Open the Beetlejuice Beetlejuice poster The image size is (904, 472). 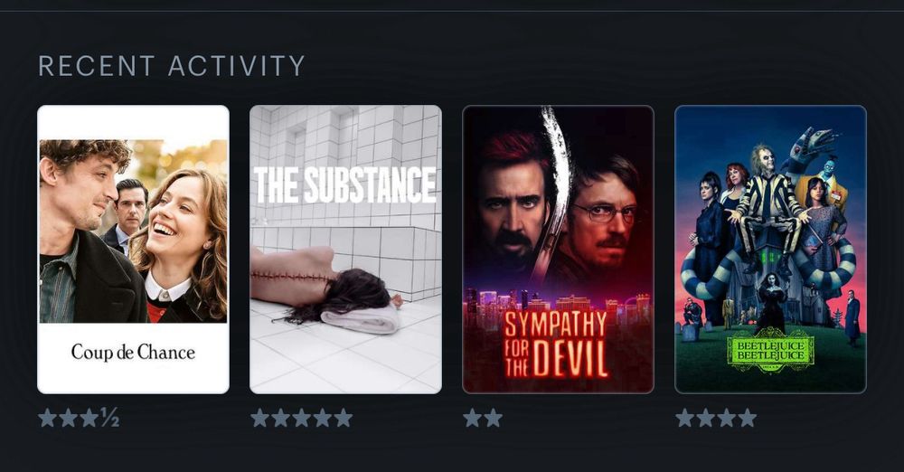pos(770,250)
